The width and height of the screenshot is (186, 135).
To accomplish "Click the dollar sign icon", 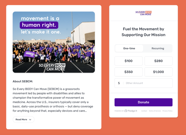I will [119, 83].
